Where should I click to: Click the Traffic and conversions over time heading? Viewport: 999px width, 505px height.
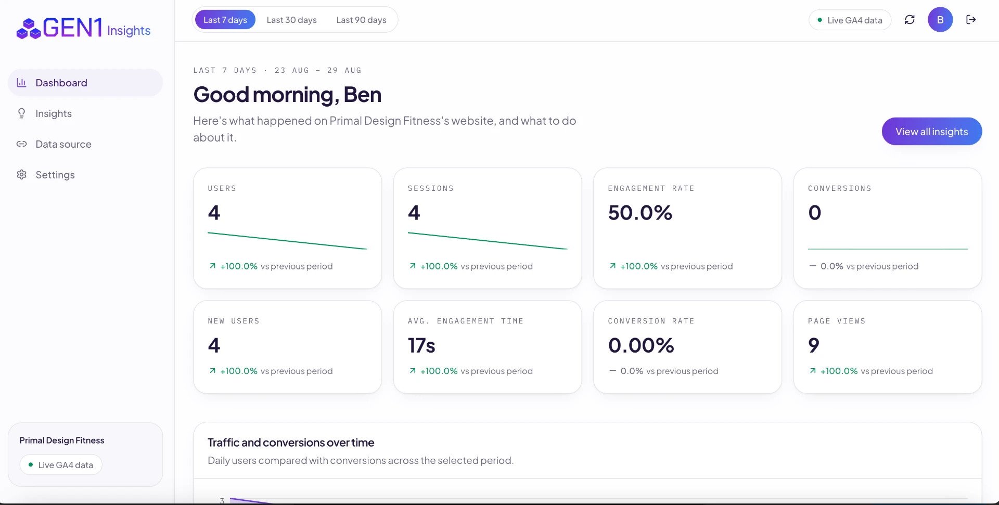pyautogui.click(x=291, y=443)
